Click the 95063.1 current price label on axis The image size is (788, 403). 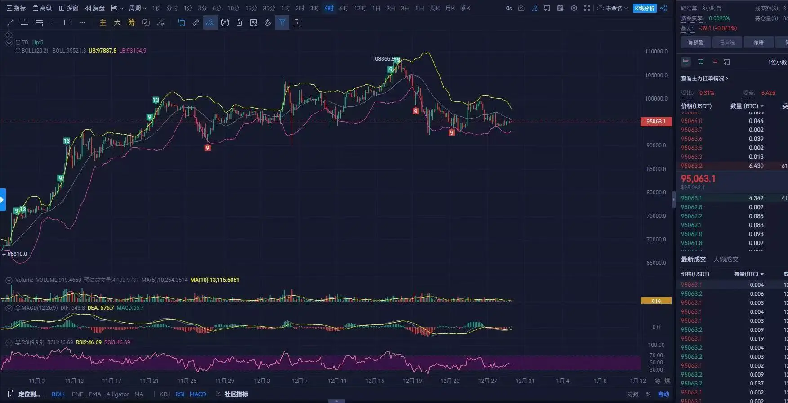pyautogui.click(x=656, y=122)
